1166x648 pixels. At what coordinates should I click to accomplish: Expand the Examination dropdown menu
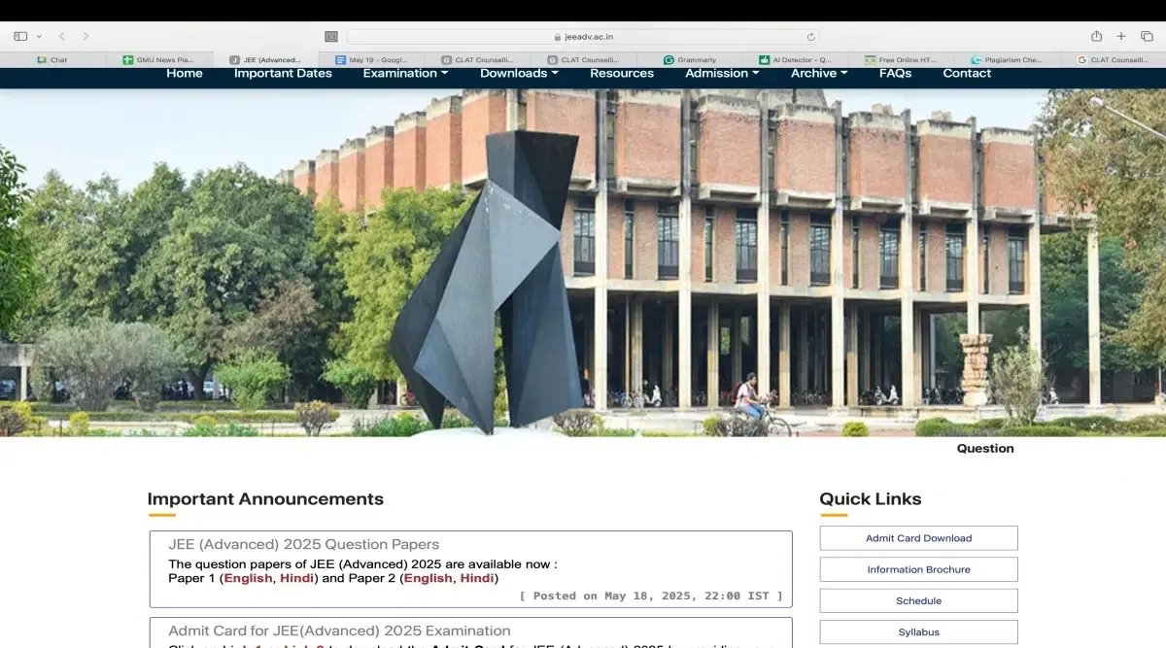tap(405, 73)
